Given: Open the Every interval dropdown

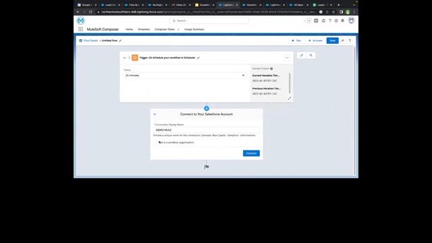Looking at the screenshot, I should [x=184, y=75].
